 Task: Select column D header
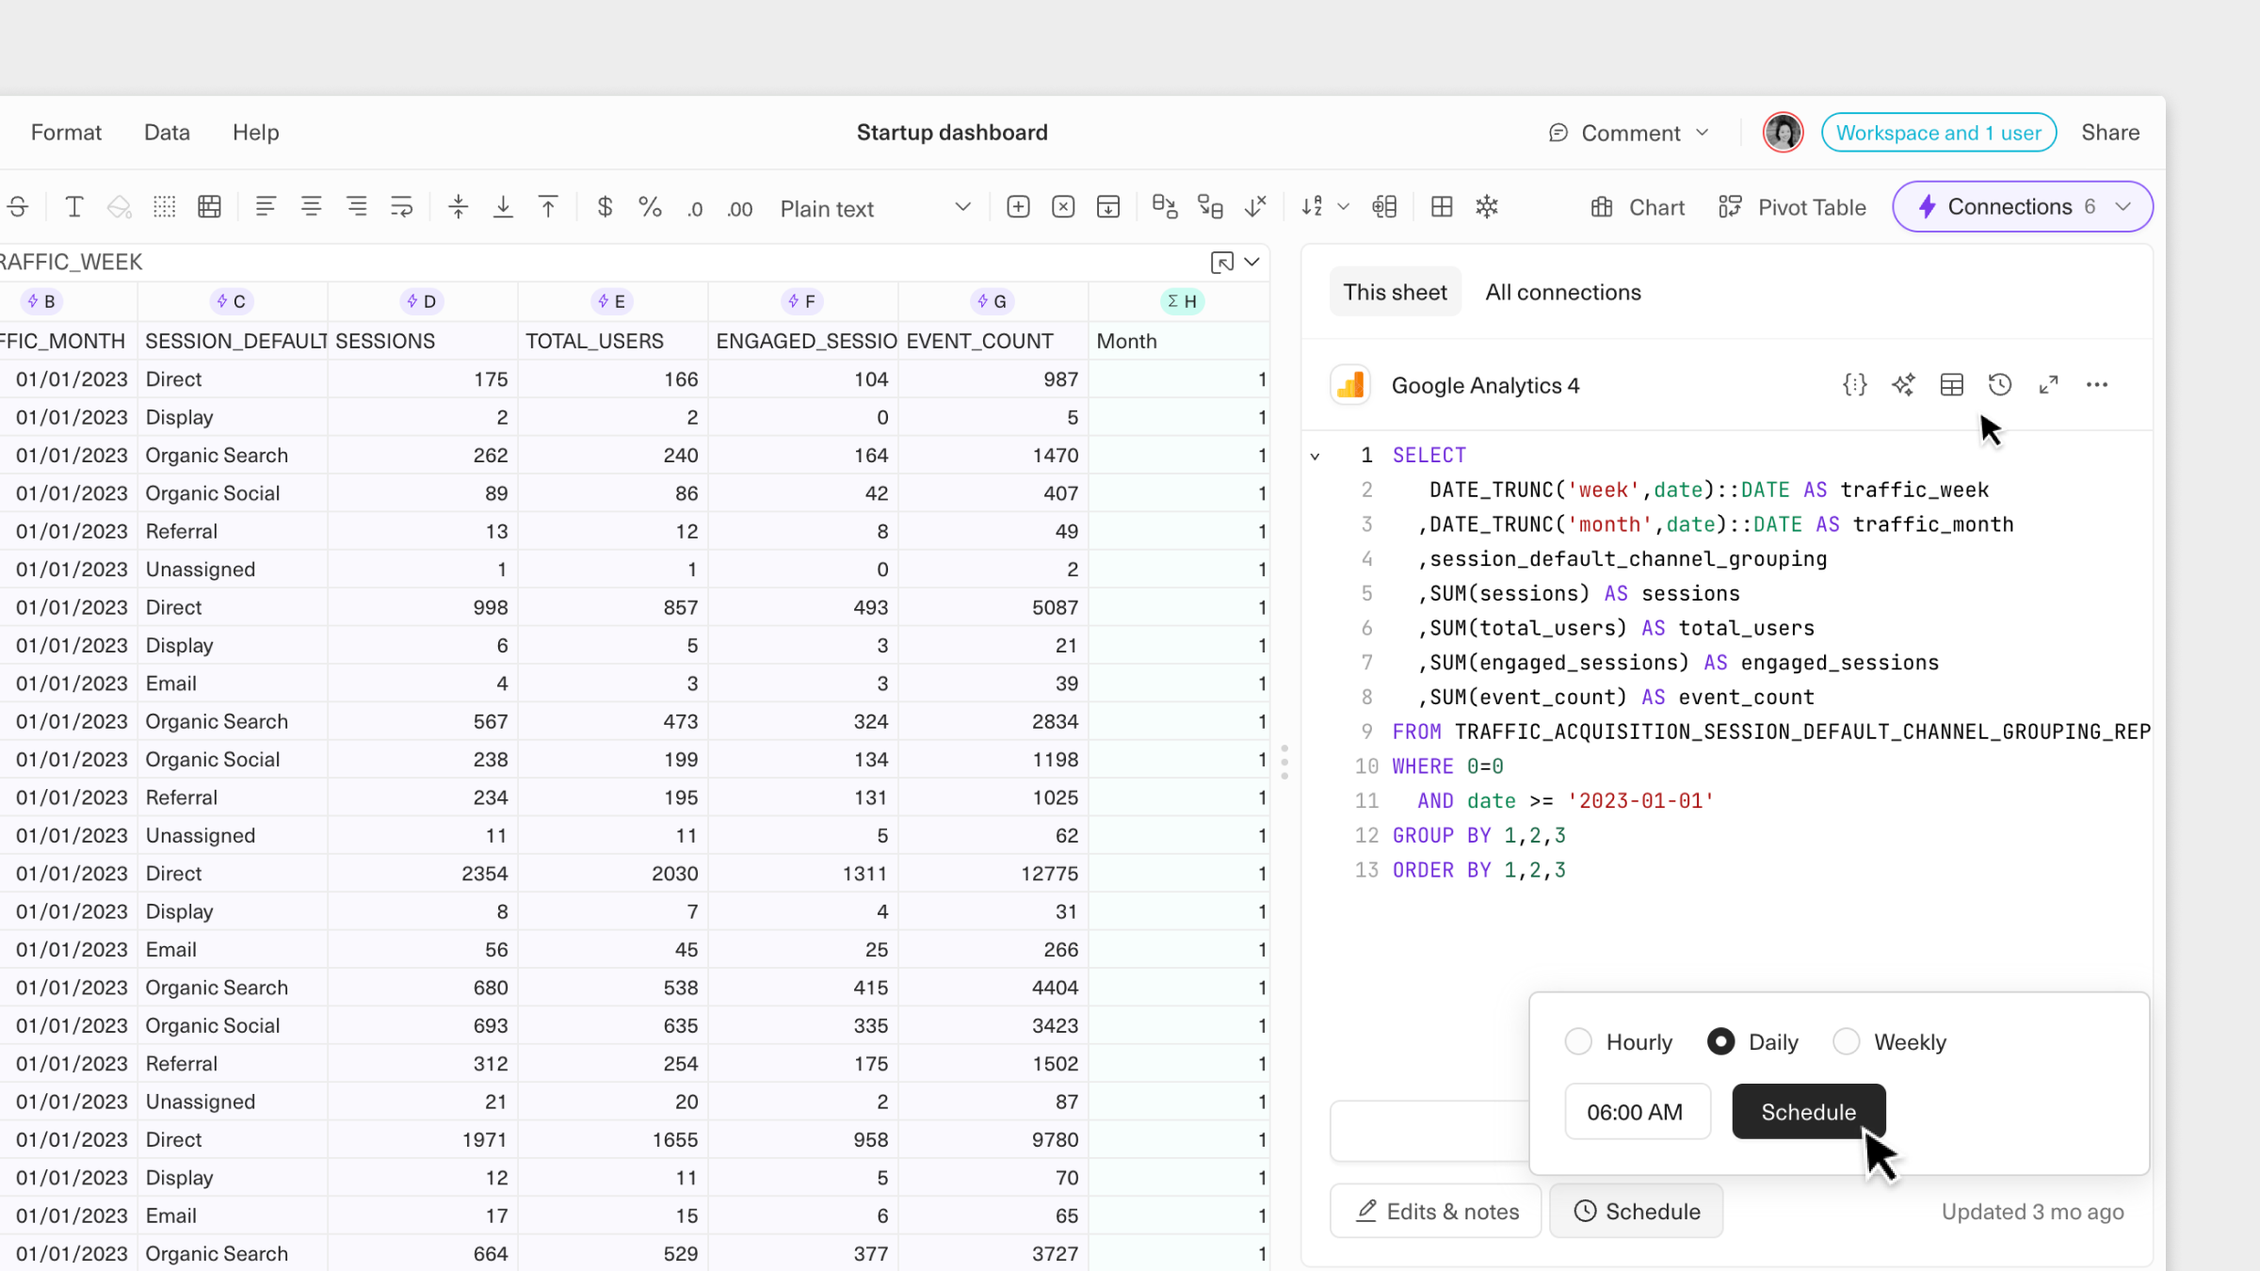422,301
